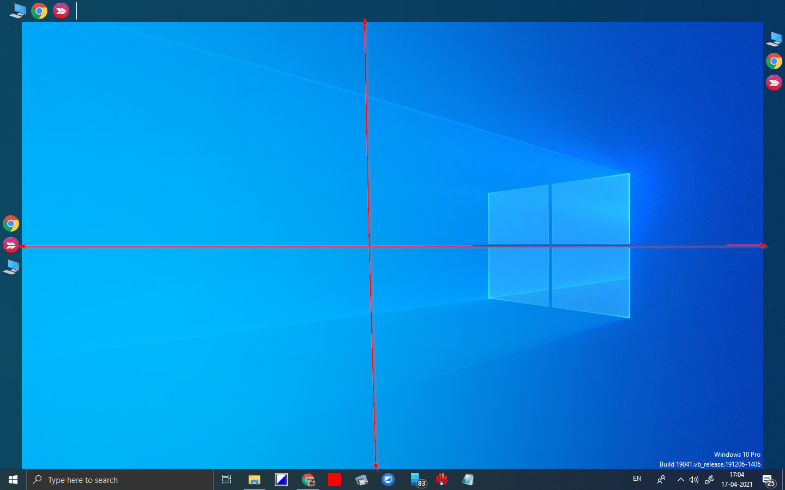
Task: Click the solid red square taskbar icon
Action: point(335,480)
